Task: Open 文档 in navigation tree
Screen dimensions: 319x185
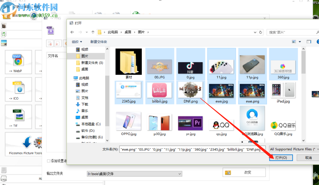Action: (82, 98)
